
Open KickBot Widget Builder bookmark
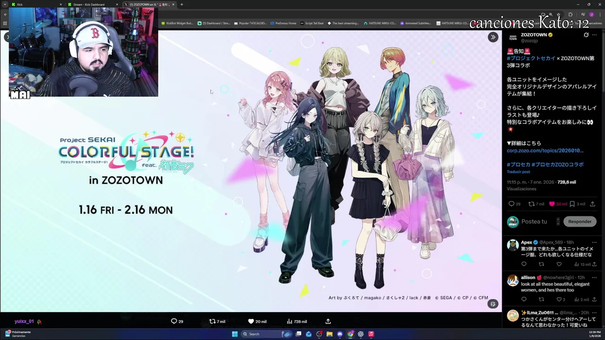pyautogui.click(x=177, y=23)
